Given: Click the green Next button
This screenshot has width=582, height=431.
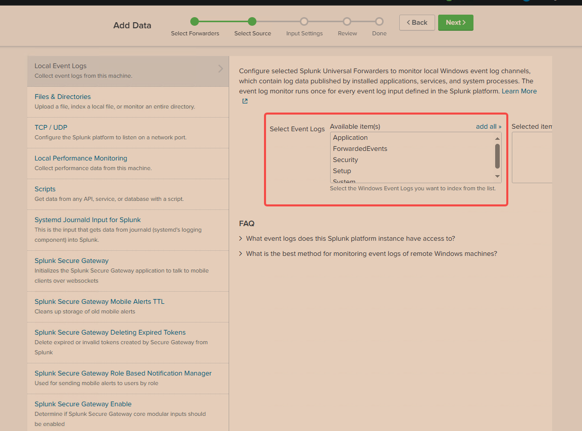Looking at the screenshot, I should pos(455,23).
